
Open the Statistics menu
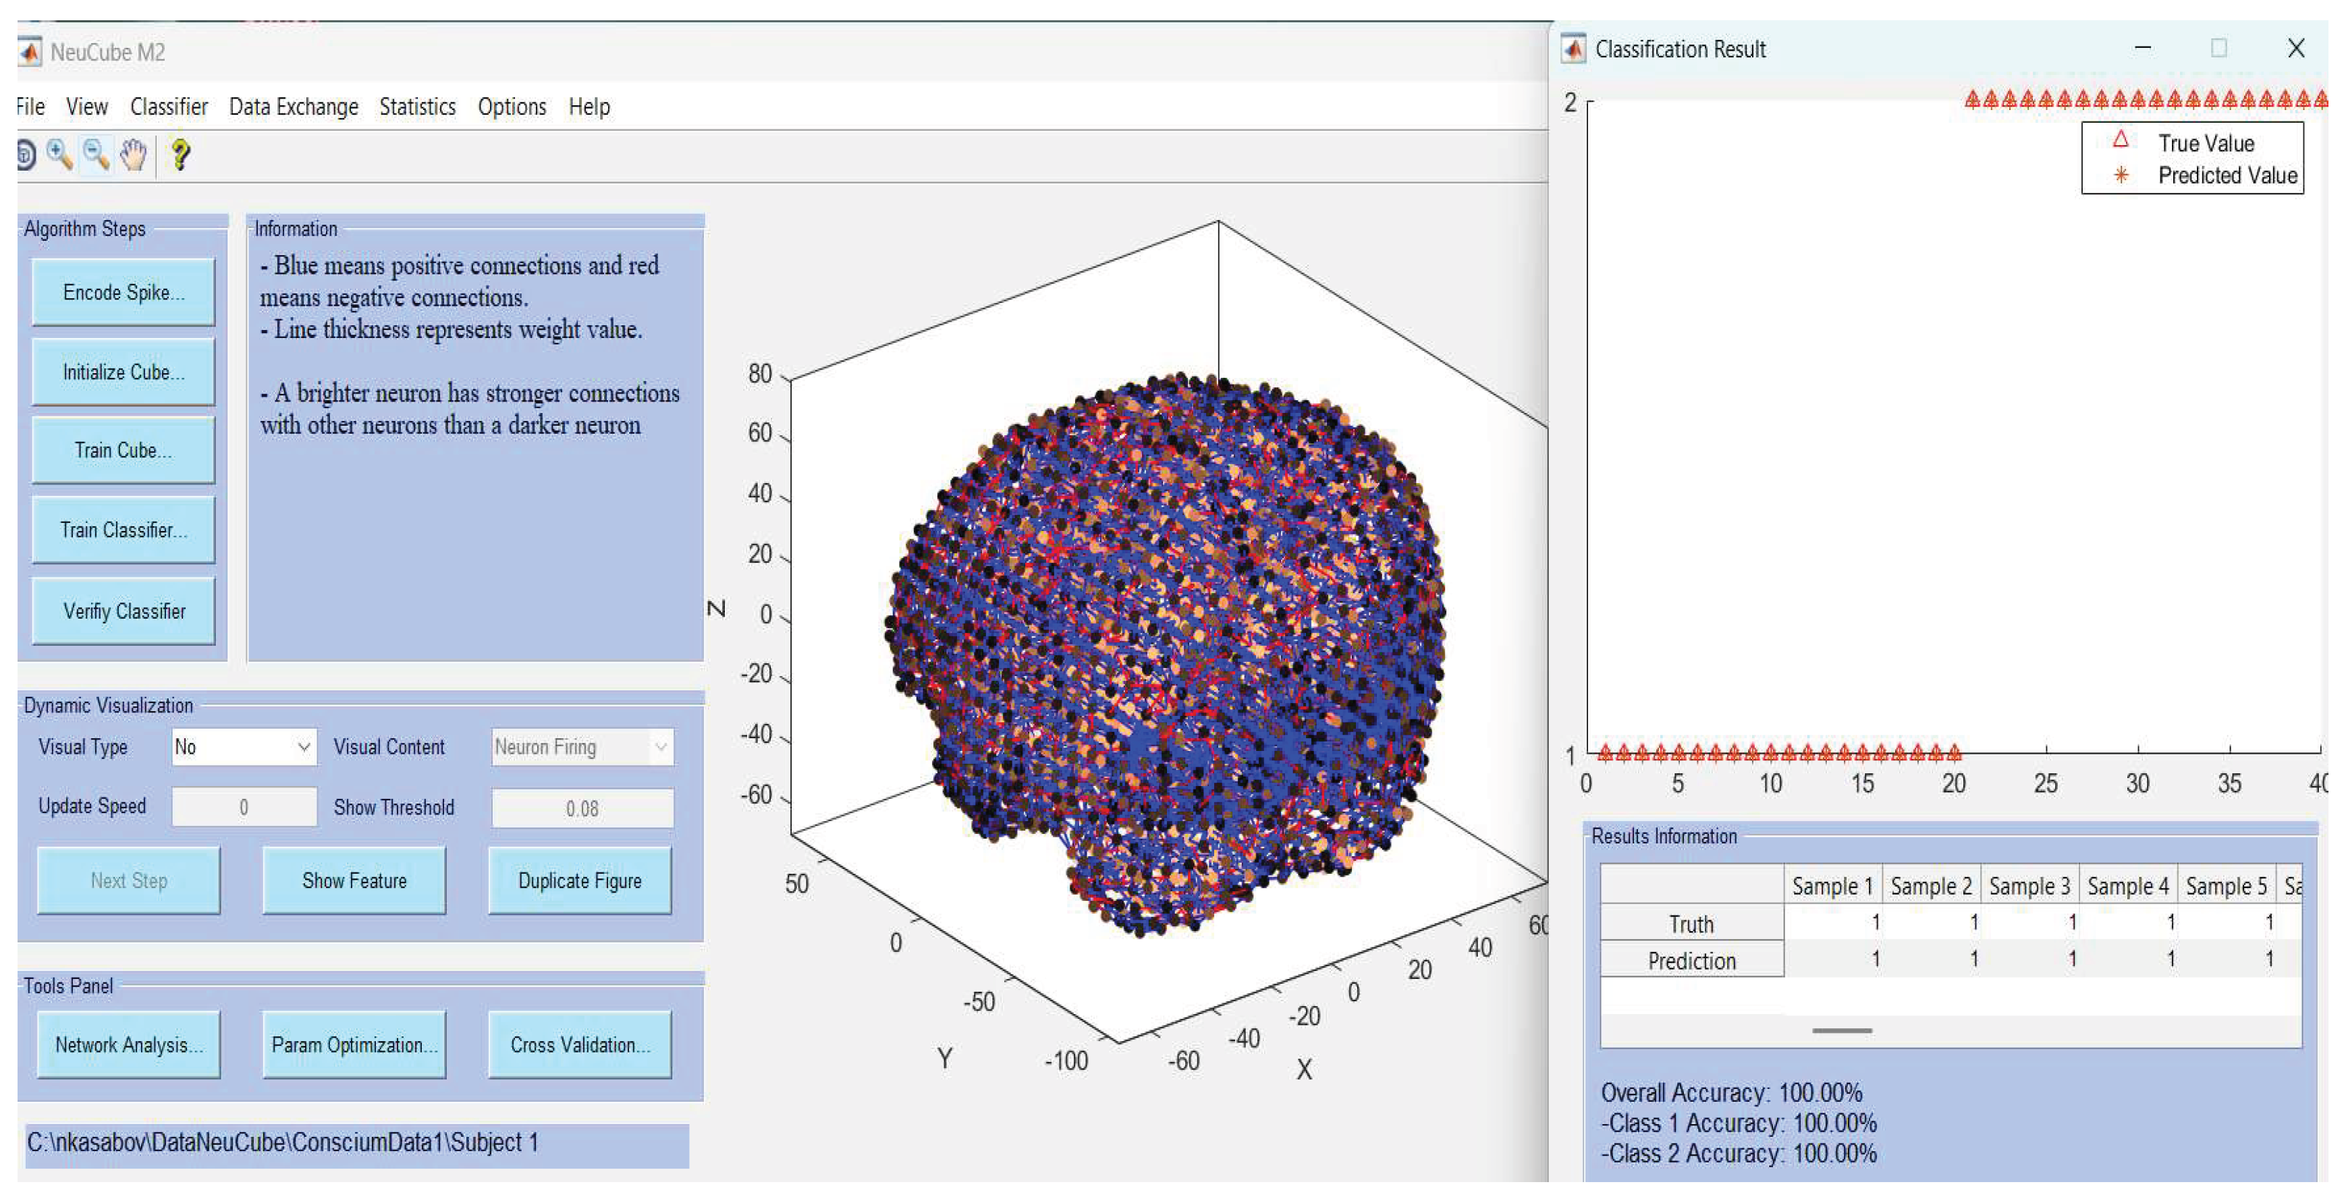(416, 107)
